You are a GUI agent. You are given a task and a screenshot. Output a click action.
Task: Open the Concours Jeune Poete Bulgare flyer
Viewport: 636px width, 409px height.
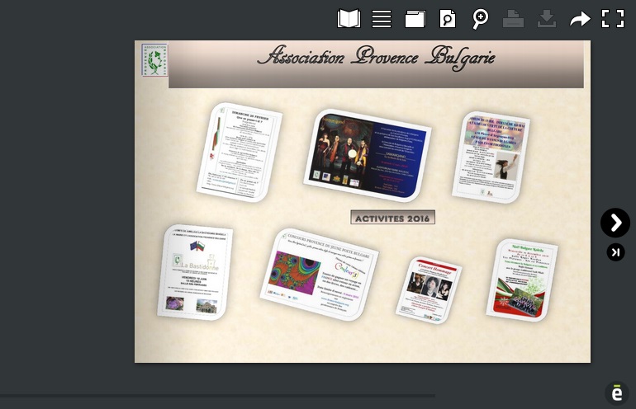click(319, 275)
